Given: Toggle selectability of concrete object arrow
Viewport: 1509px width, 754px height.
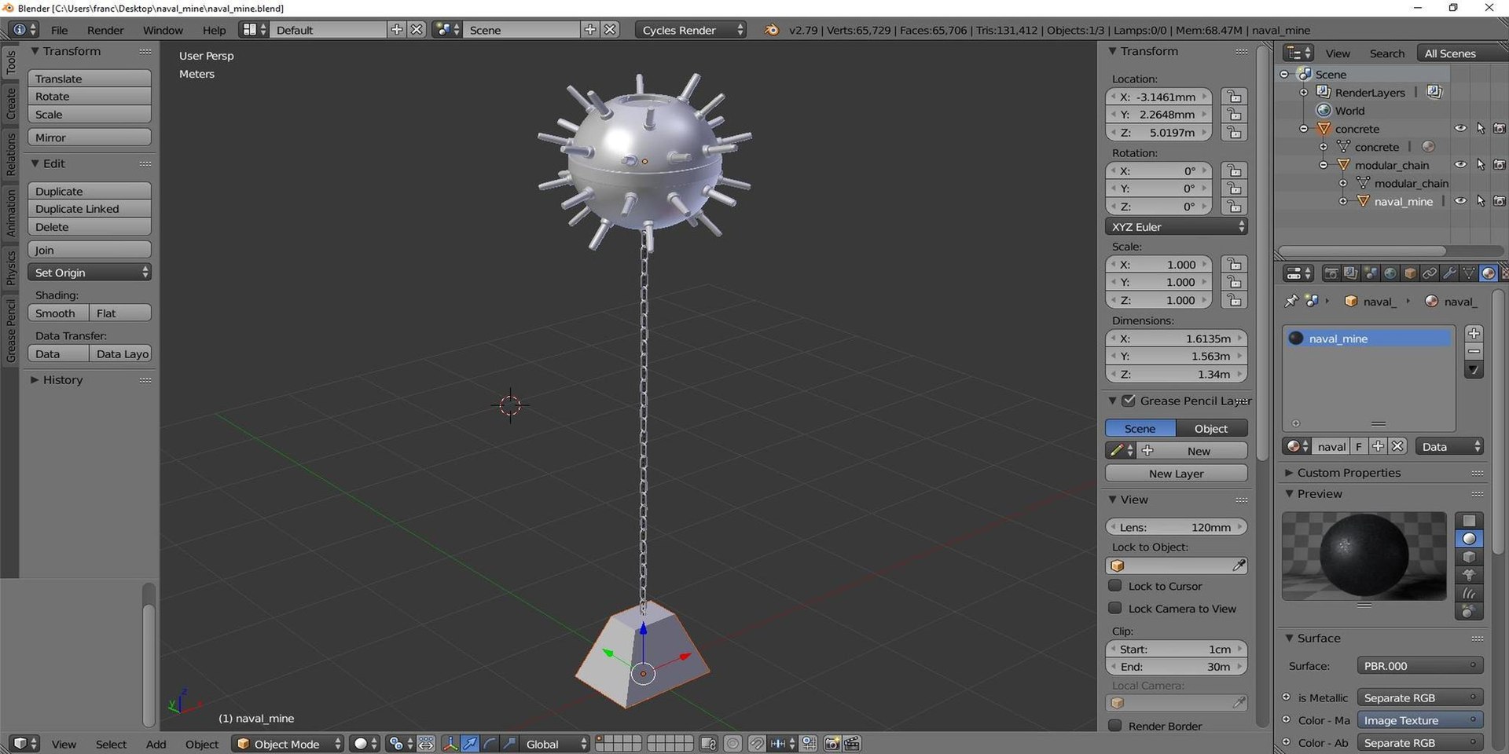Looking at the screenshot, I should click(1481, 129).
